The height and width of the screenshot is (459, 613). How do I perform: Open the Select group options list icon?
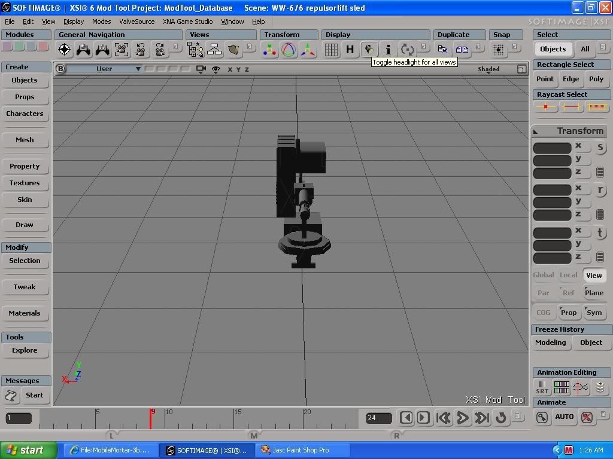pyautogui.click(x=603, y=47)
